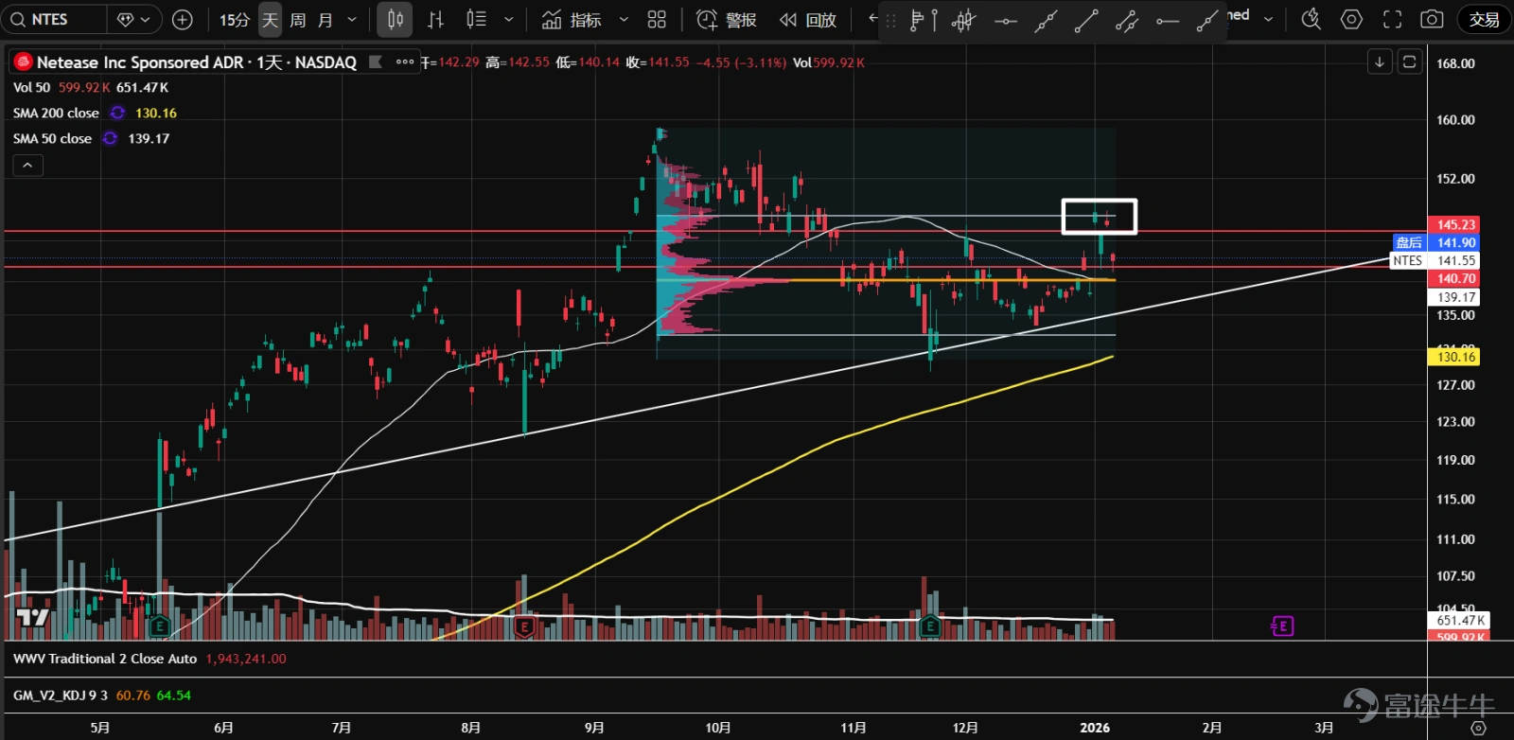
Task: Open the June earnings E marker
Action: [x=159, y=626]
